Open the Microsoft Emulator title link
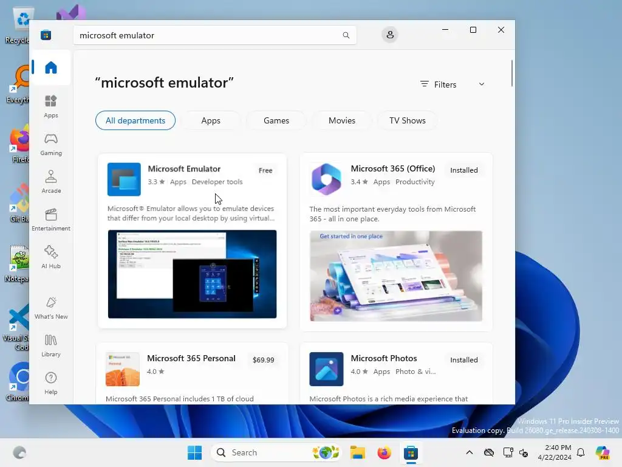The height and width of the screenshot is (467, 622). point(184,169)
